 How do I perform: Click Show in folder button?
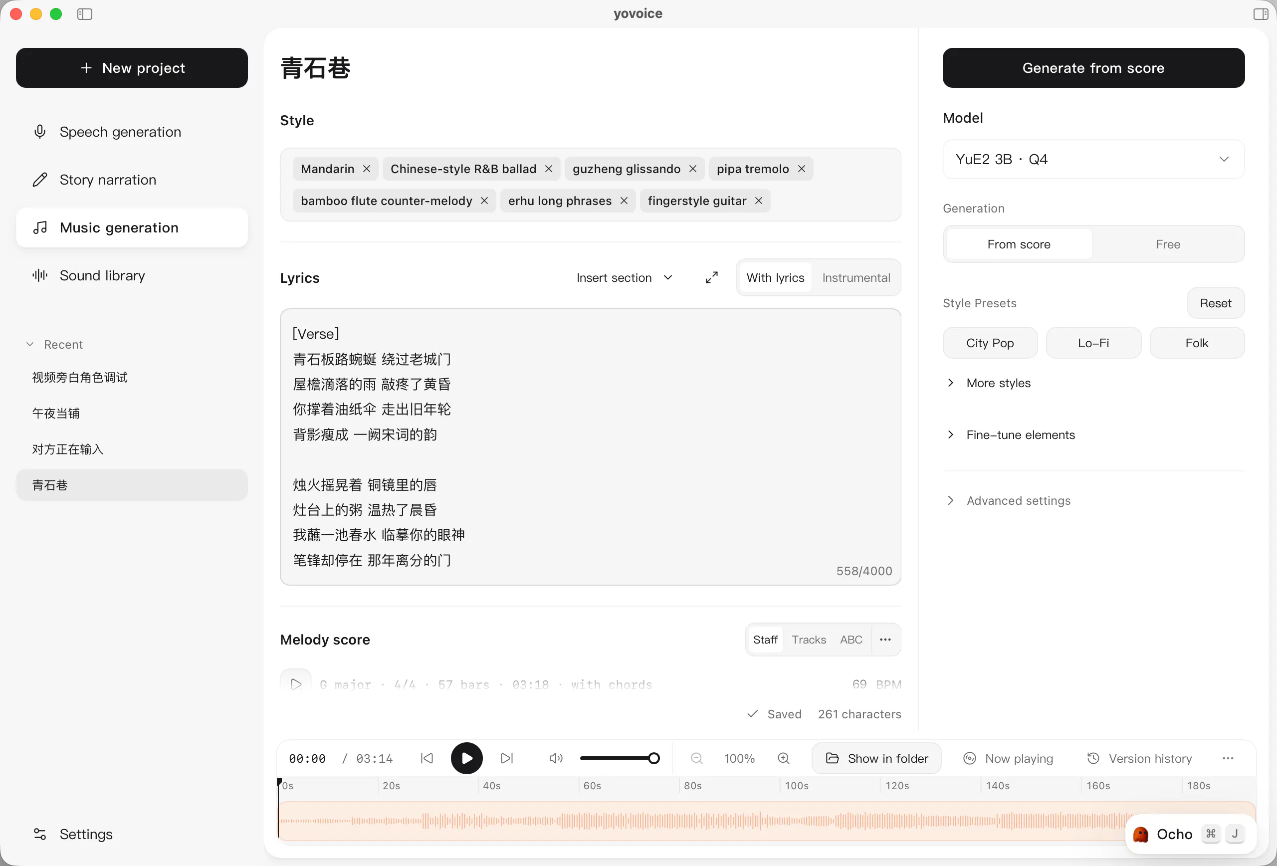tap(876, 758)
